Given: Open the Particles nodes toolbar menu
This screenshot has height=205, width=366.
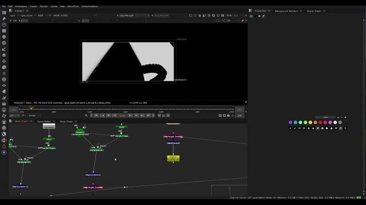Looking at the screenshot, I should point(4,73).
